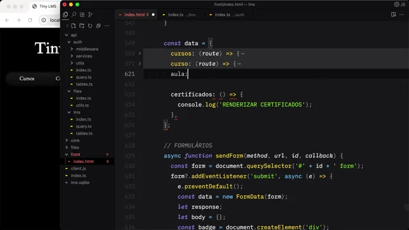Click the Cursos link in browser page
The width and height of the screenshot is (409, 230).
(x=27, y=79)
